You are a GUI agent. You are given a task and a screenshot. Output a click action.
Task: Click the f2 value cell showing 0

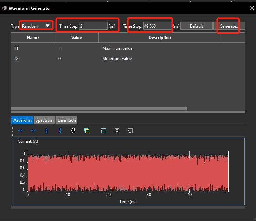(77, 59)
